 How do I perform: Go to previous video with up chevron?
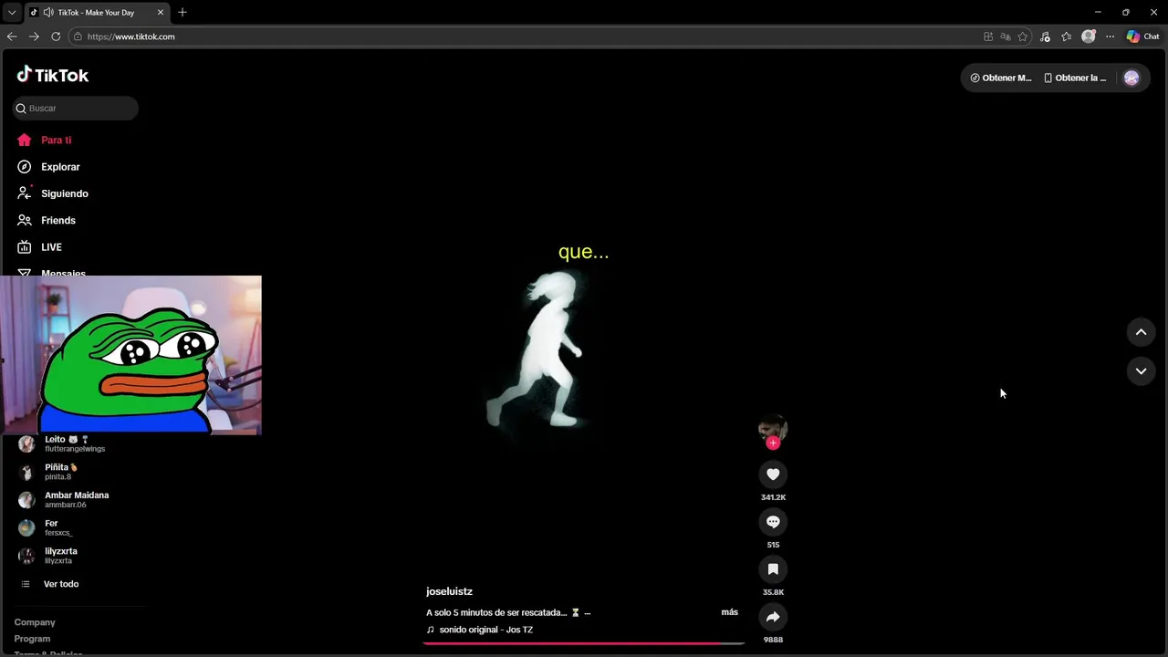(x=1141, y=332)
